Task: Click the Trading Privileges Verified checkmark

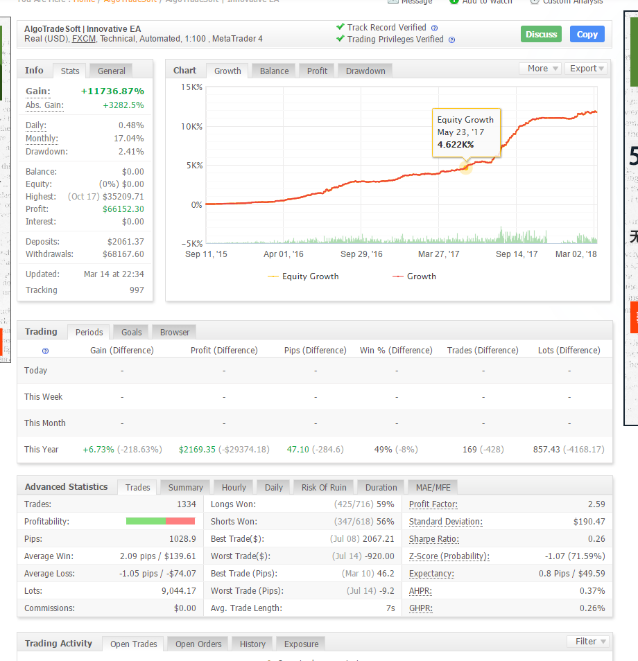Action: tap(340, 39)
